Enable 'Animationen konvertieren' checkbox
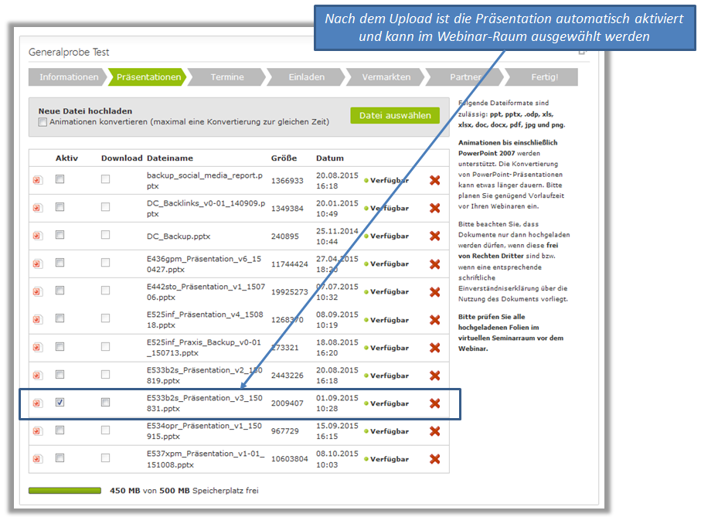The height and width of the screenshot is (517, 701). click(x=43, y=122)
